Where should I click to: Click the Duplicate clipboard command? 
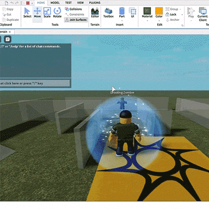click(10, 20)
